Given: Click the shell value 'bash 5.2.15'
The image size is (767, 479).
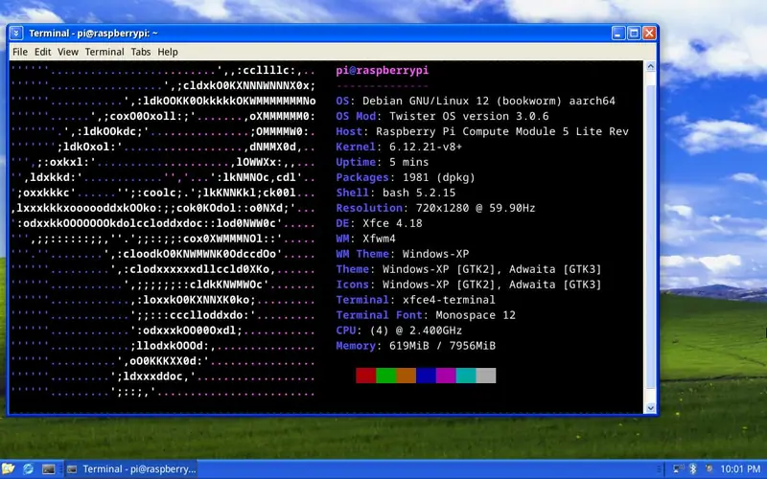Looking at the screenshot, I should [419, 193].
